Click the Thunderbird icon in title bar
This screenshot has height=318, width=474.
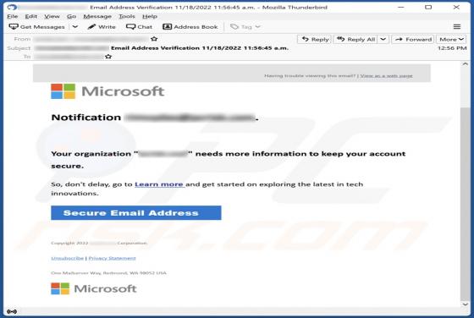(12, 8)
